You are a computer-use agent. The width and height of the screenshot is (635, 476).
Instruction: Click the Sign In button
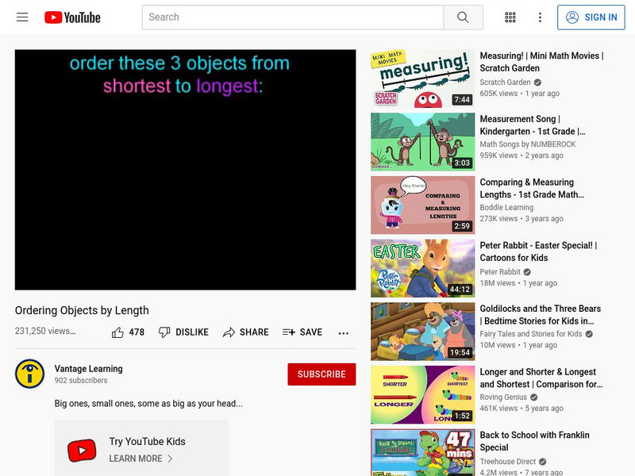point(591,17)
